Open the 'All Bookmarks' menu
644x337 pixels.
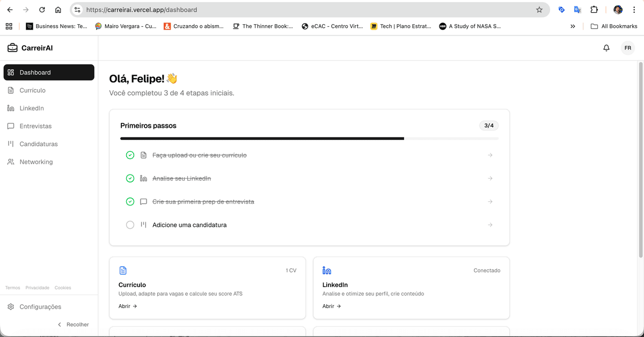[x=614, y=25]
